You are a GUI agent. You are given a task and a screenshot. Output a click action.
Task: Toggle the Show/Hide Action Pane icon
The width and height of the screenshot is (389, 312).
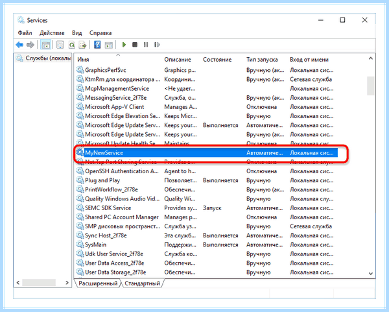click(x=109, y=45)
